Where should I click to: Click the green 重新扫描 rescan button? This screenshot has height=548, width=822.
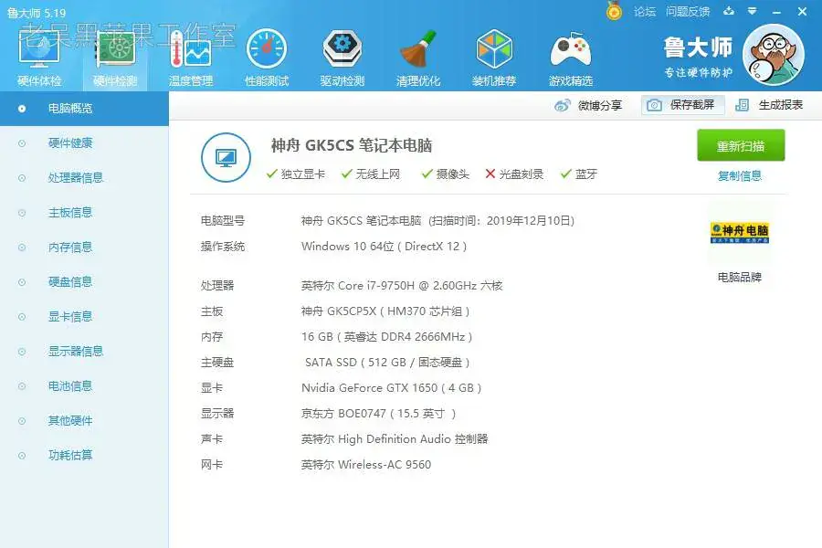[x=741, y=145]
